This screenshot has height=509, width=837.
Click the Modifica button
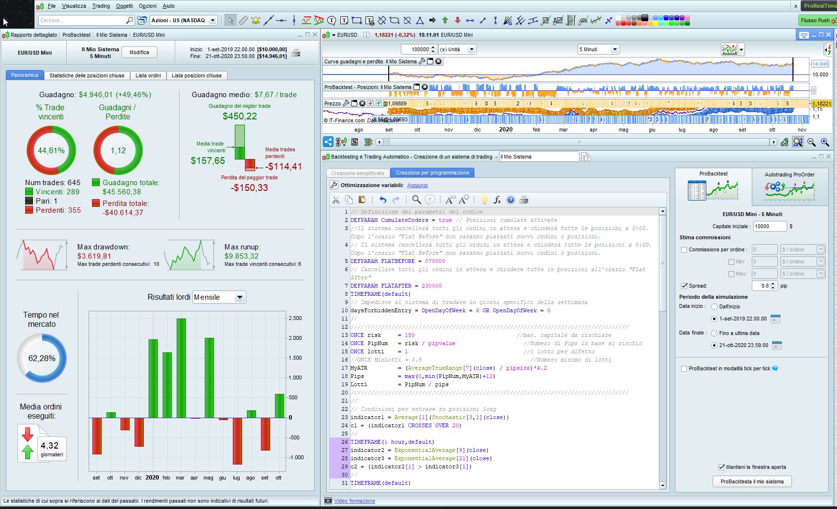point(139,52)
